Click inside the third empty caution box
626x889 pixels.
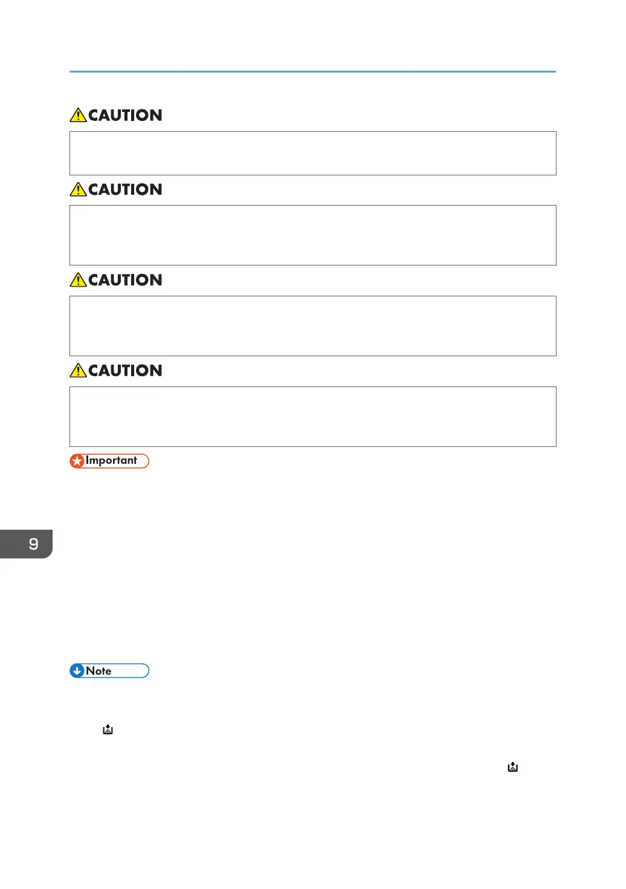[x=313, y=326]
